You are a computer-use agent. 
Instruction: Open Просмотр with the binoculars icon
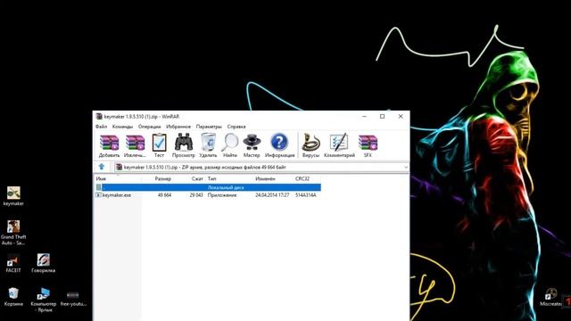click(184, 143)
